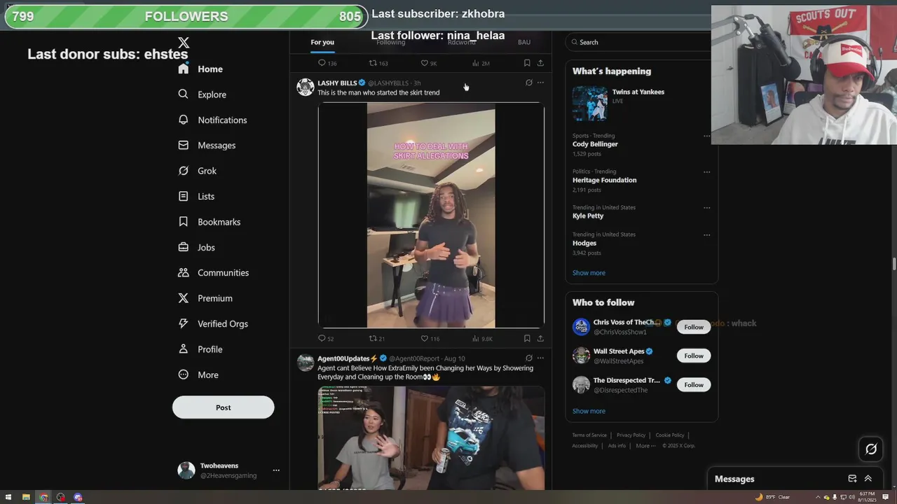897x504 pixels.
Task: Click the Post button
Action: click(x=224, y=407)
